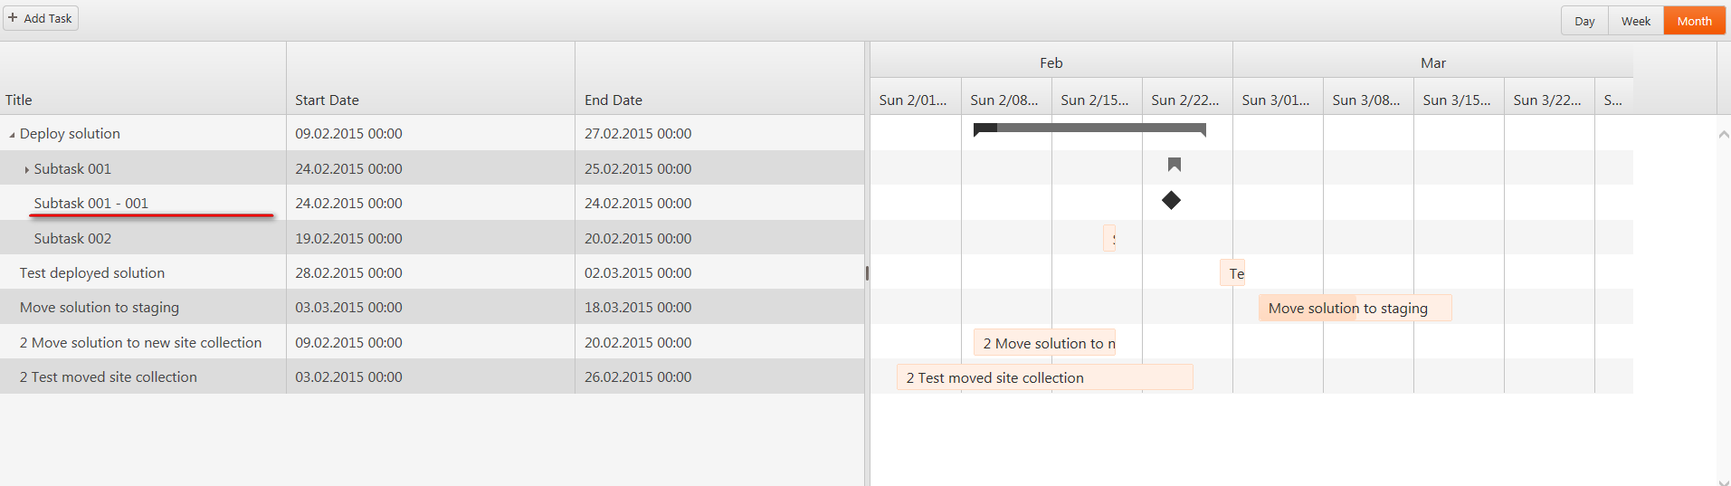Viewport: 1731px width, 486px height.
Task: Click the Start Date column header
Action: (327, 100)
